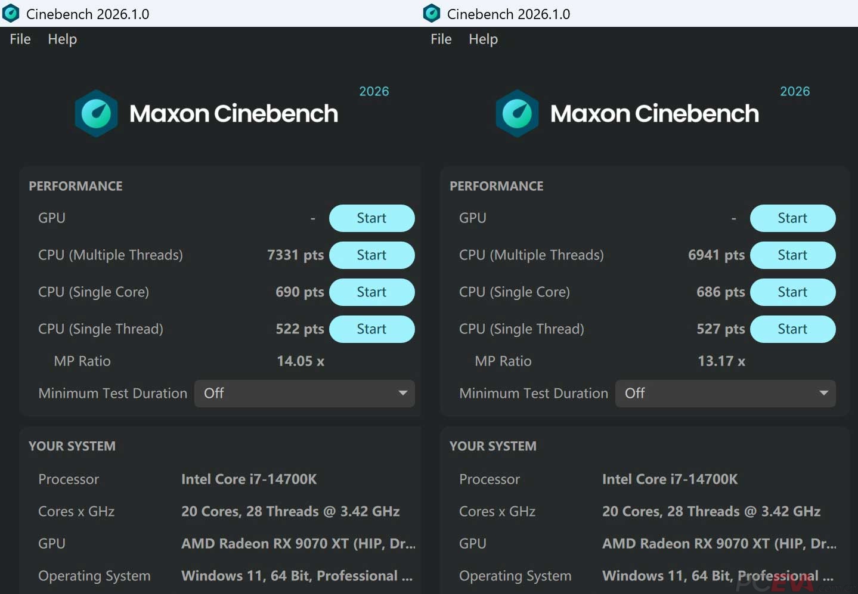Viewport: 858px width, 594px height.
Task: Start the GPU test in right window
Action: [793, 218]
